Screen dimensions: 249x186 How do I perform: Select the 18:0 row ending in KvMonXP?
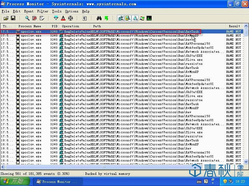coord(122,144)
